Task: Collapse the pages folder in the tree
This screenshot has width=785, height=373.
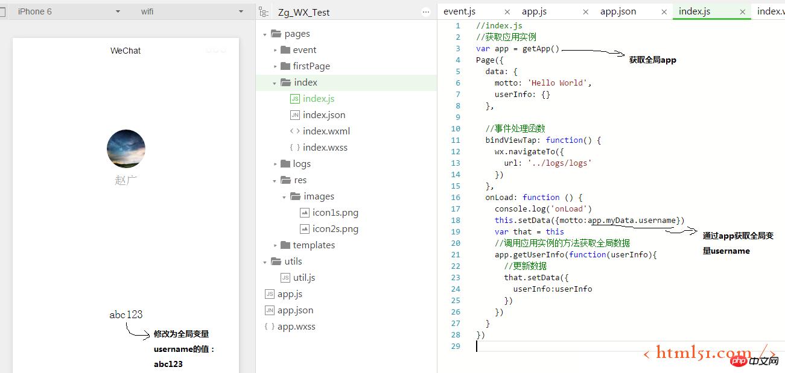Action: click(x=265, y=34)
